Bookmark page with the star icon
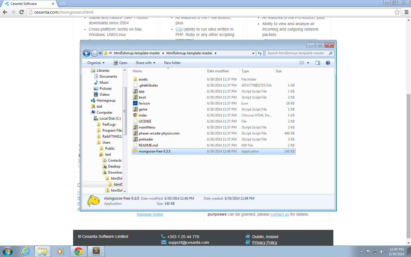This screenshot has width=411, height=257. 397,12
